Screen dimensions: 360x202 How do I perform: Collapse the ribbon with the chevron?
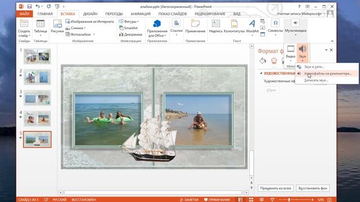click(332, 41)
